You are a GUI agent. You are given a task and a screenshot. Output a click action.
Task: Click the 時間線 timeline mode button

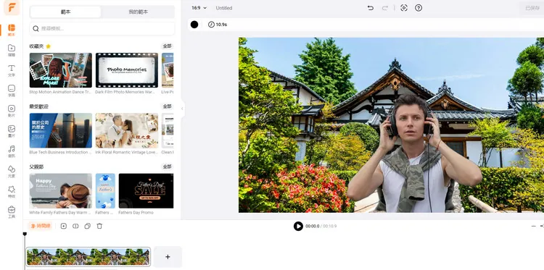40,226
